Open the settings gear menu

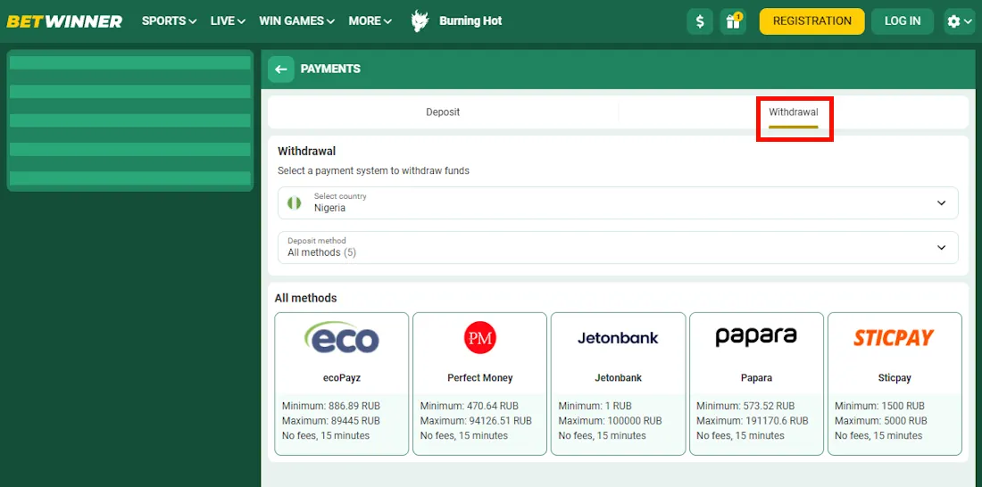click(960, 21)
